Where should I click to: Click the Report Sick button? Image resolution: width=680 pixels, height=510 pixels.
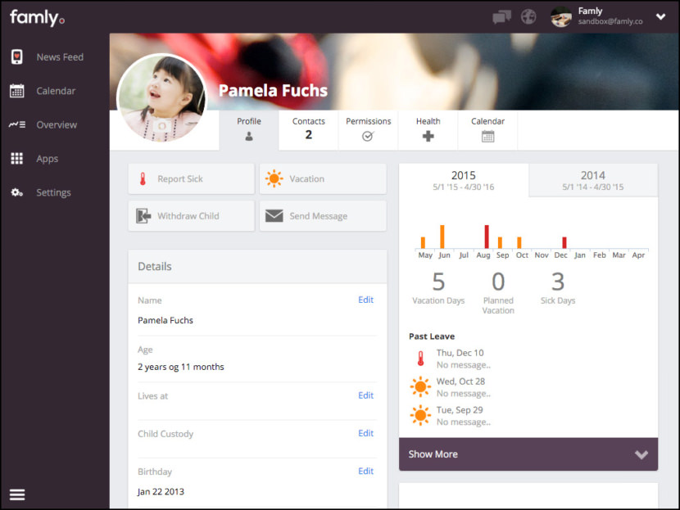click(x=191, y=179)
